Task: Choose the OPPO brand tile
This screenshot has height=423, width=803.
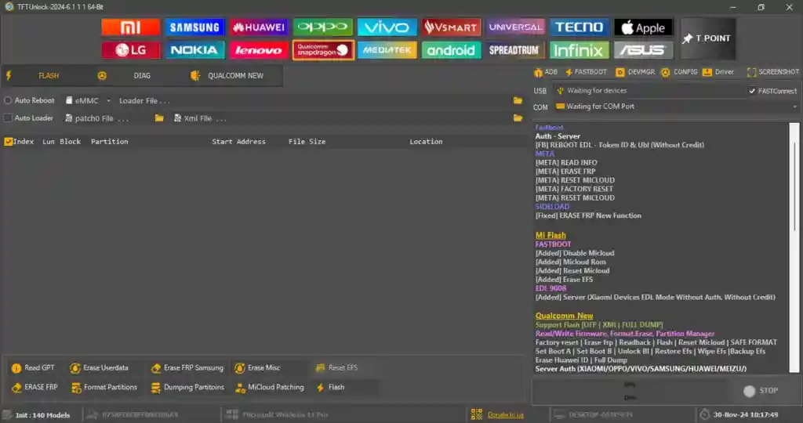Action: click(x=323, y=27)
